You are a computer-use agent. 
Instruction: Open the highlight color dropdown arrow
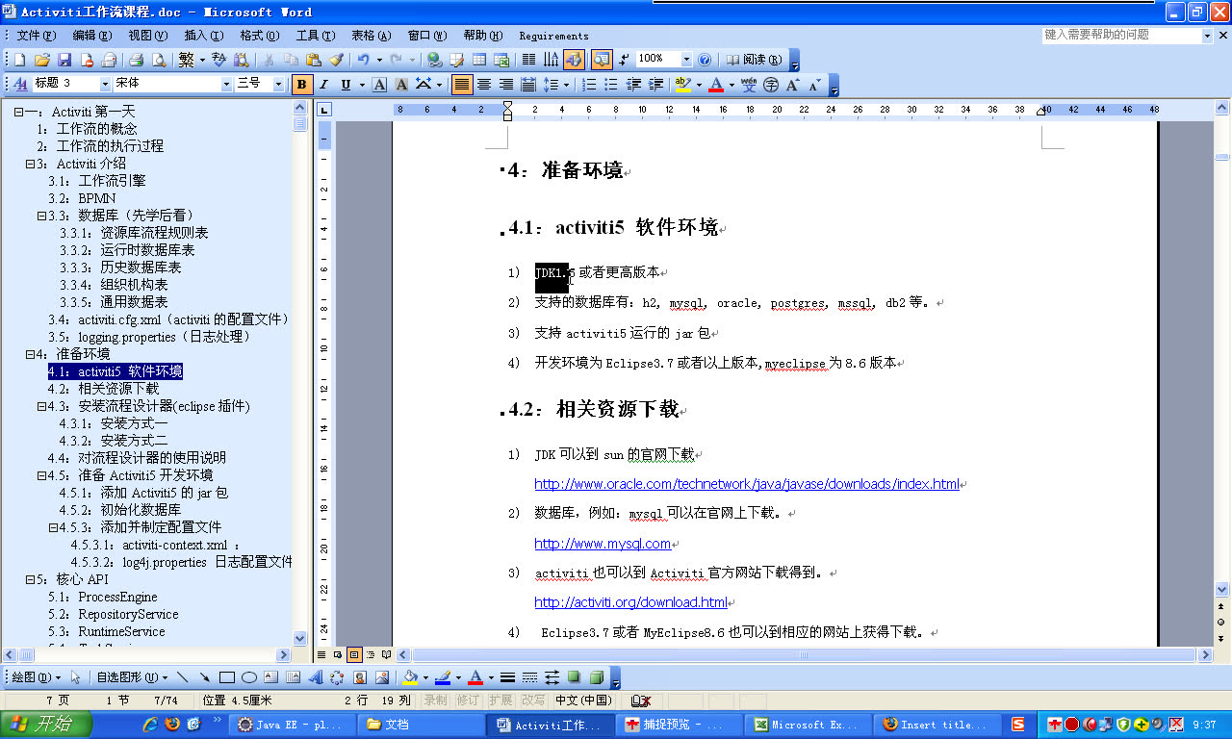pyautogui.click(x=700, y=85)
